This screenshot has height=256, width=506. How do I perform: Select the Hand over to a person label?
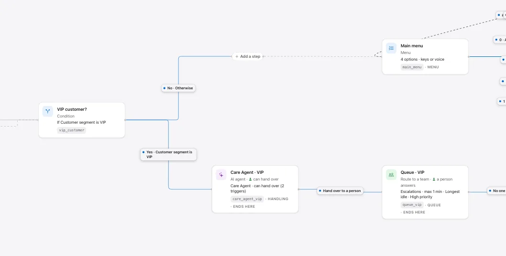340,191
